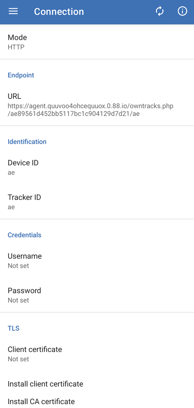Viewport: 194px width, 408px height.
Task: Click the Endpoint section header
Action: click(21, 75)
